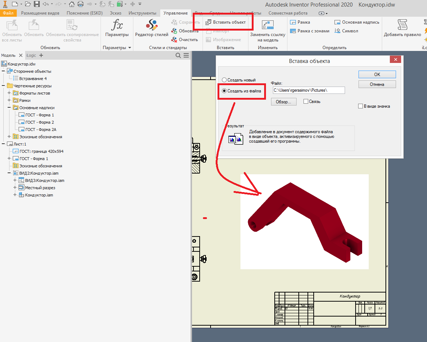427x342 pixels.
Task: Open the model browser hamburger menu
Action: tap(186, 55)
